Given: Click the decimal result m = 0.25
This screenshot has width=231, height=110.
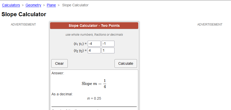Looking at the screenshot, I should point(94,98).
